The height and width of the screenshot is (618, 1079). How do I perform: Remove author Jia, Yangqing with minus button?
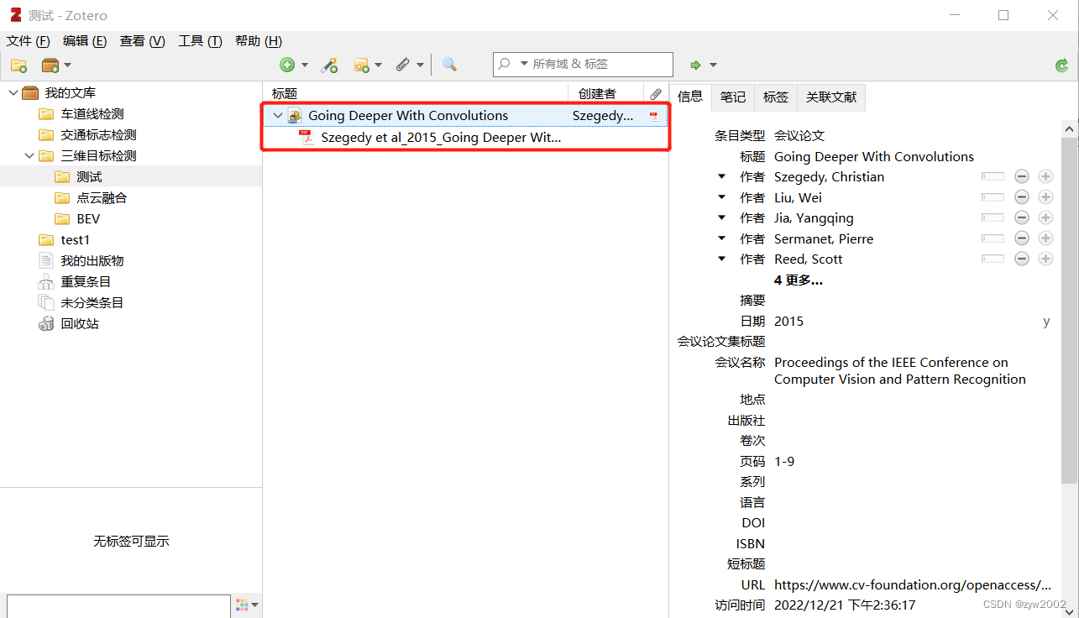[1022, 217]
